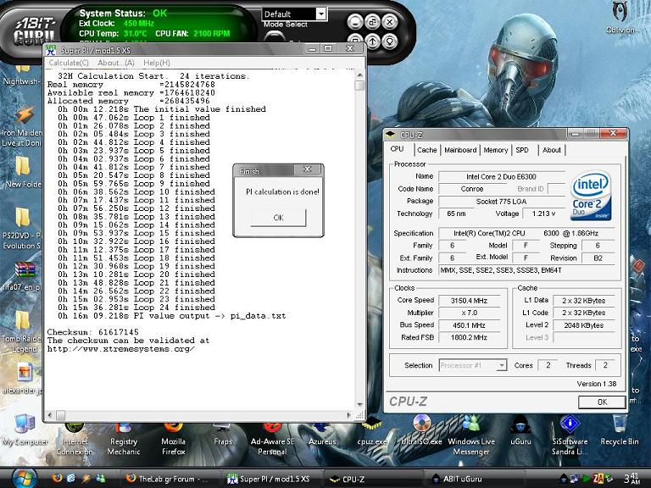
Task: Launch Mozilla Firefox desktop shortcut
Action: [x=173, y=440]
